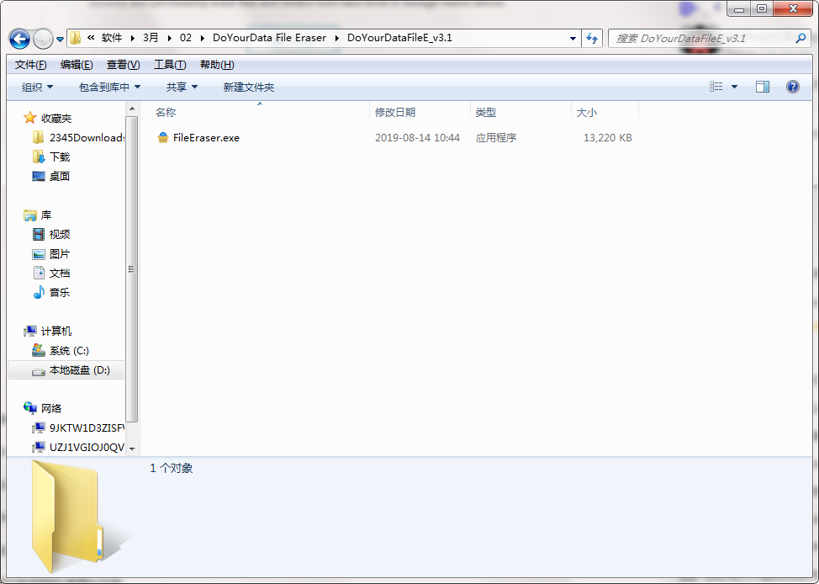Click the 图片 picture icon
The image size is (819, 584).
[38, 254]
